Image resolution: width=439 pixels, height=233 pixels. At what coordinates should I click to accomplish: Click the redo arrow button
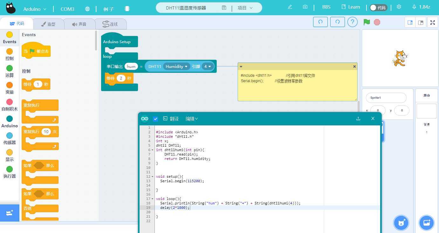338,22
